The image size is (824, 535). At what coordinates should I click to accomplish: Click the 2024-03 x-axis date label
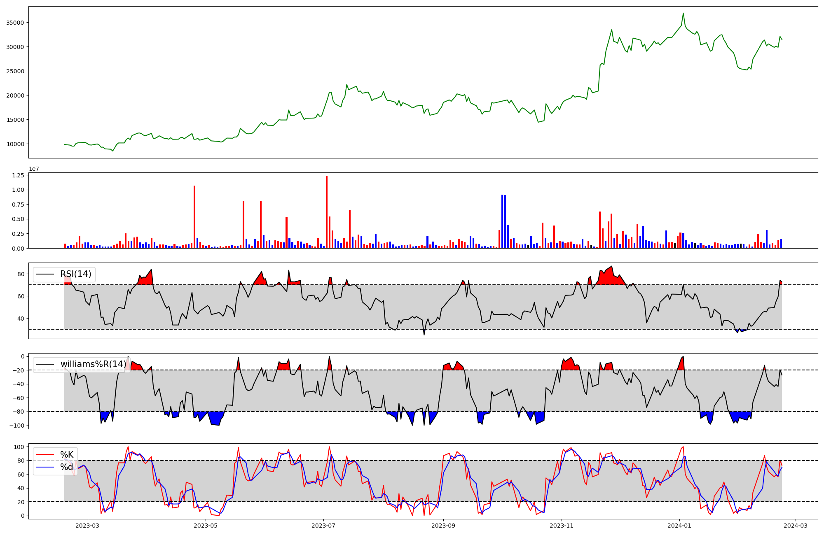tap(795, 526)
